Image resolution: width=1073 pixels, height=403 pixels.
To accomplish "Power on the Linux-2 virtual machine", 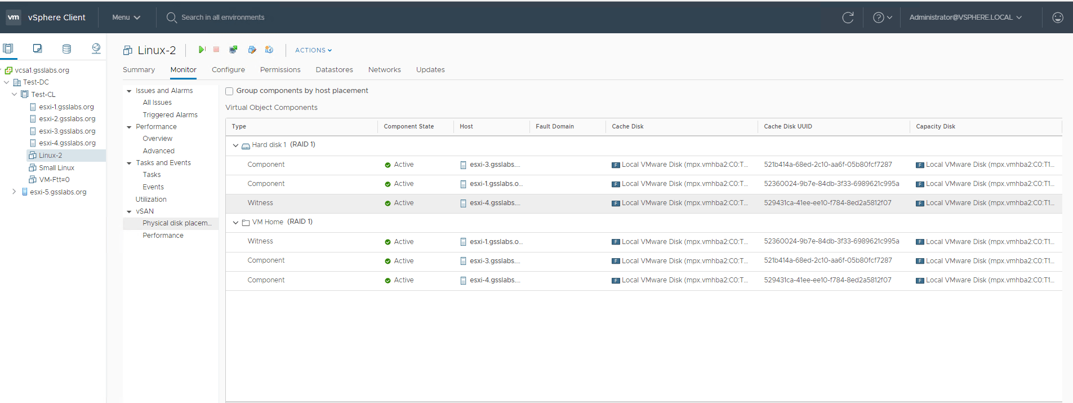I will tap(202, 50).
